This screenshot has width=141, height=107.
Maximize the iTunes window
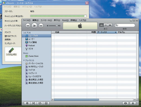click(134, 20)
